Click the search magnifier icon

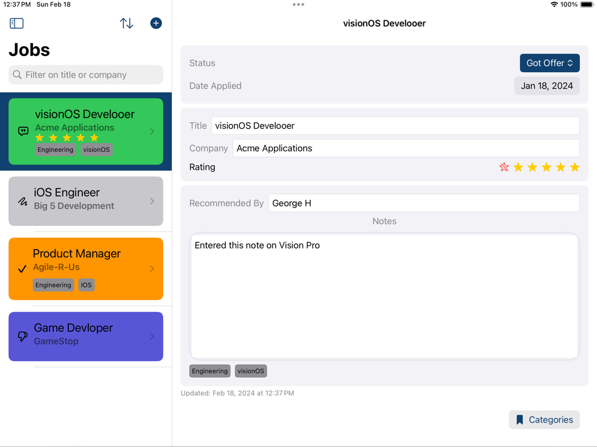click(x=17, y=74)
